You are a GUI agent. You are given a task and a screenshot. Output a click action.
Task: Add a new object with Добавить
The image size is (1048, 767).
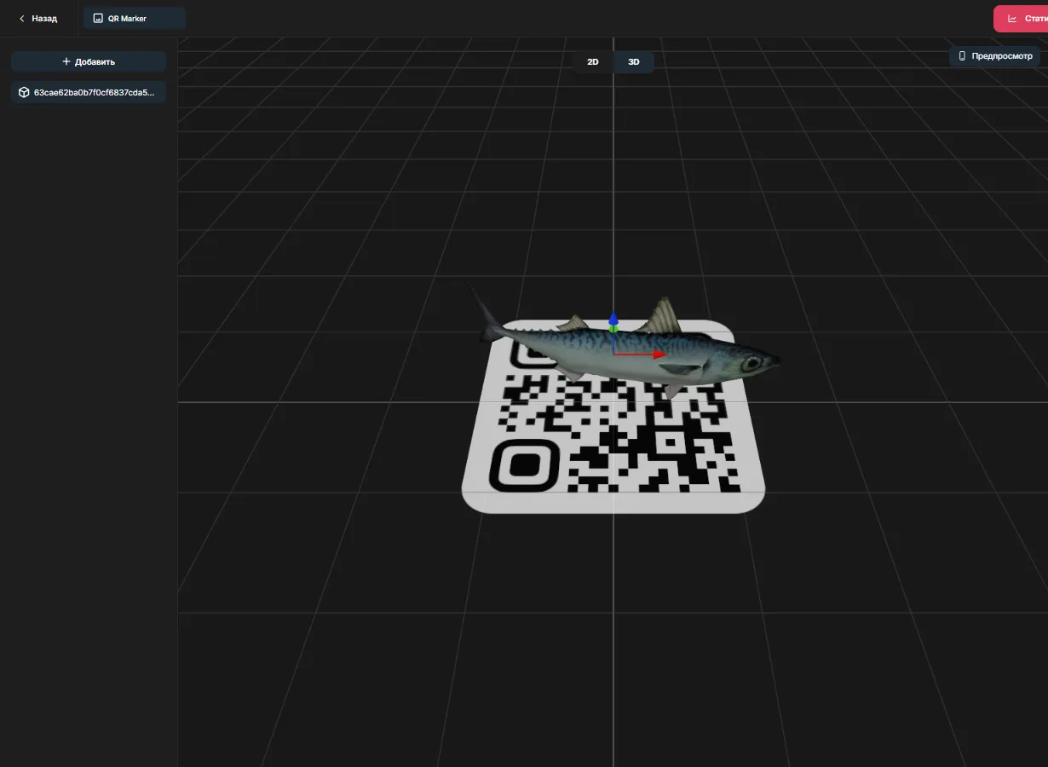tap(89, 61)
